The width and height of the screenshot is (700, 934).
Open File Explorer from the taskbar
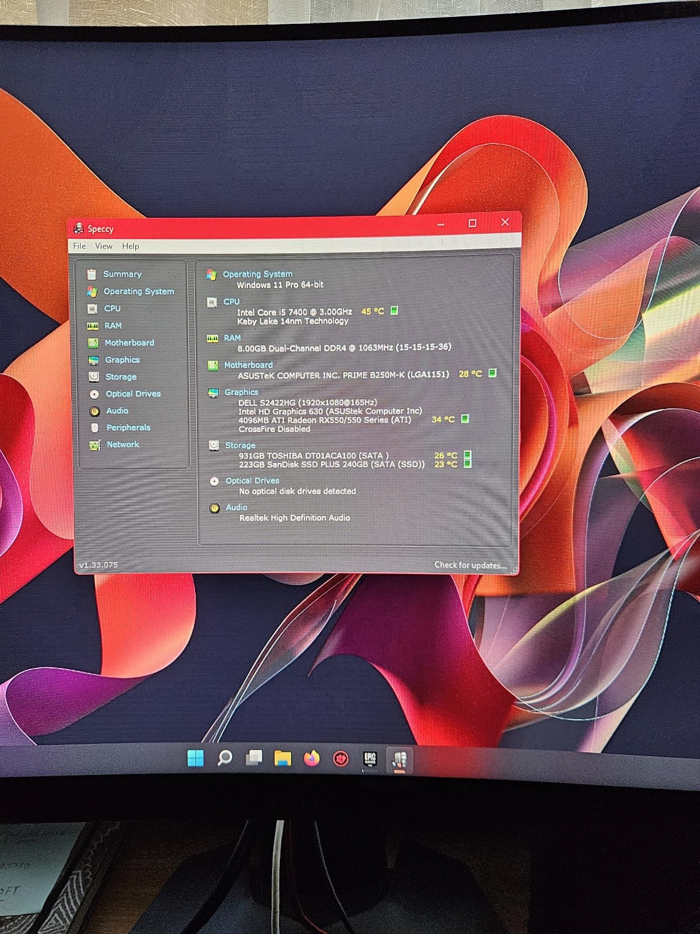coord(282,758)
